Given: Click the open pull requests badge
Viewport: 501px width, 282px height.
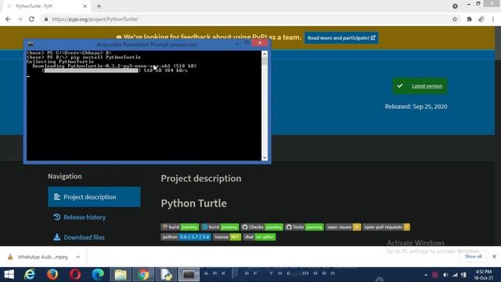Looking at the screenshot, I should (386, 227).
